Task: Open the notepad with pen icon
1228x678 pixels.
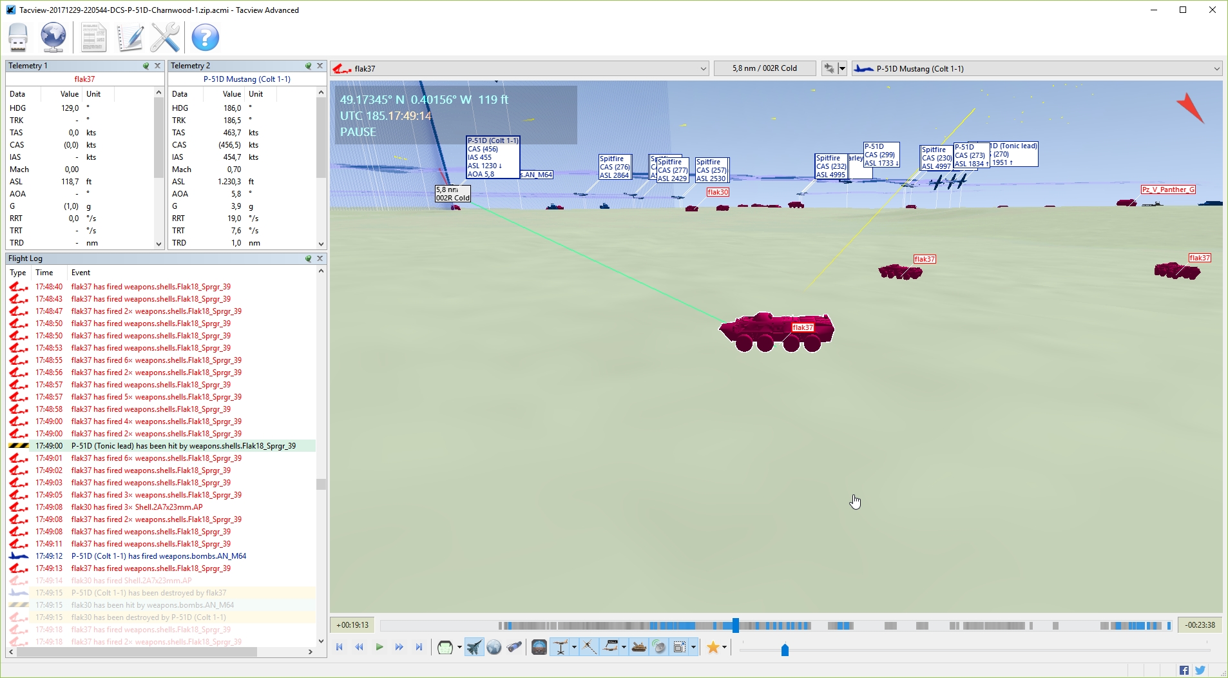Action: (130, 37)
